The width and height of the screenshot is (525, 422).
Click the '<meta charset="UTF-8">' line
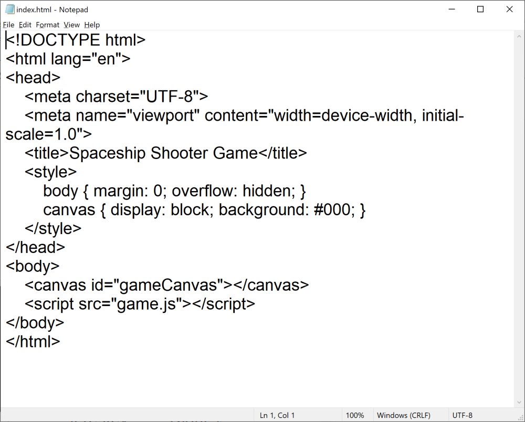(x=116, y=97)
